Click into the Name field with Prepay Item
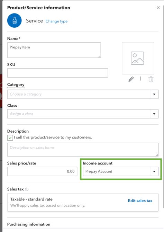This screenshot has width=164, height=232. tap(54, 50)
